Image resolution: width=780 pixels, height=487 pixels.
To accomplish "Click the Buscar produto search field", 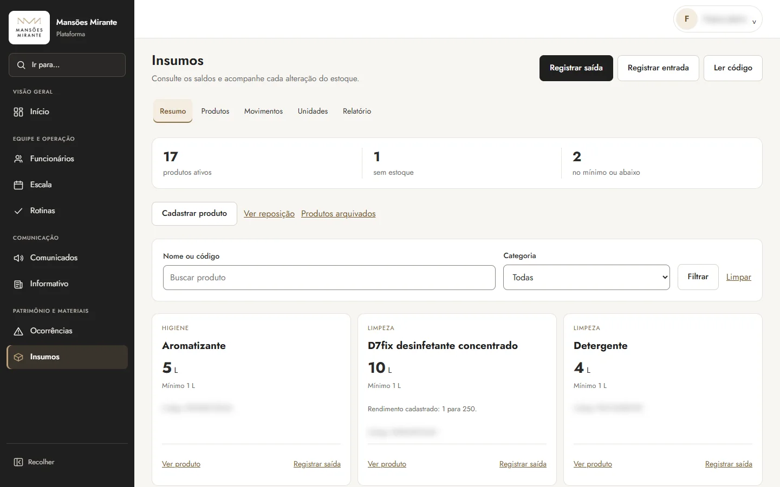I will click(x=329, y=278).
